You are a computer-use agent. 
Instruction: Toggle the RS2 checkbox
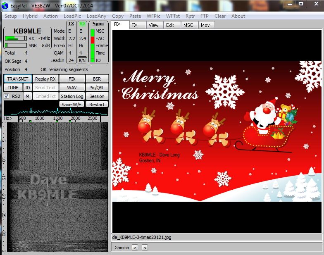[x=7, y=96]
